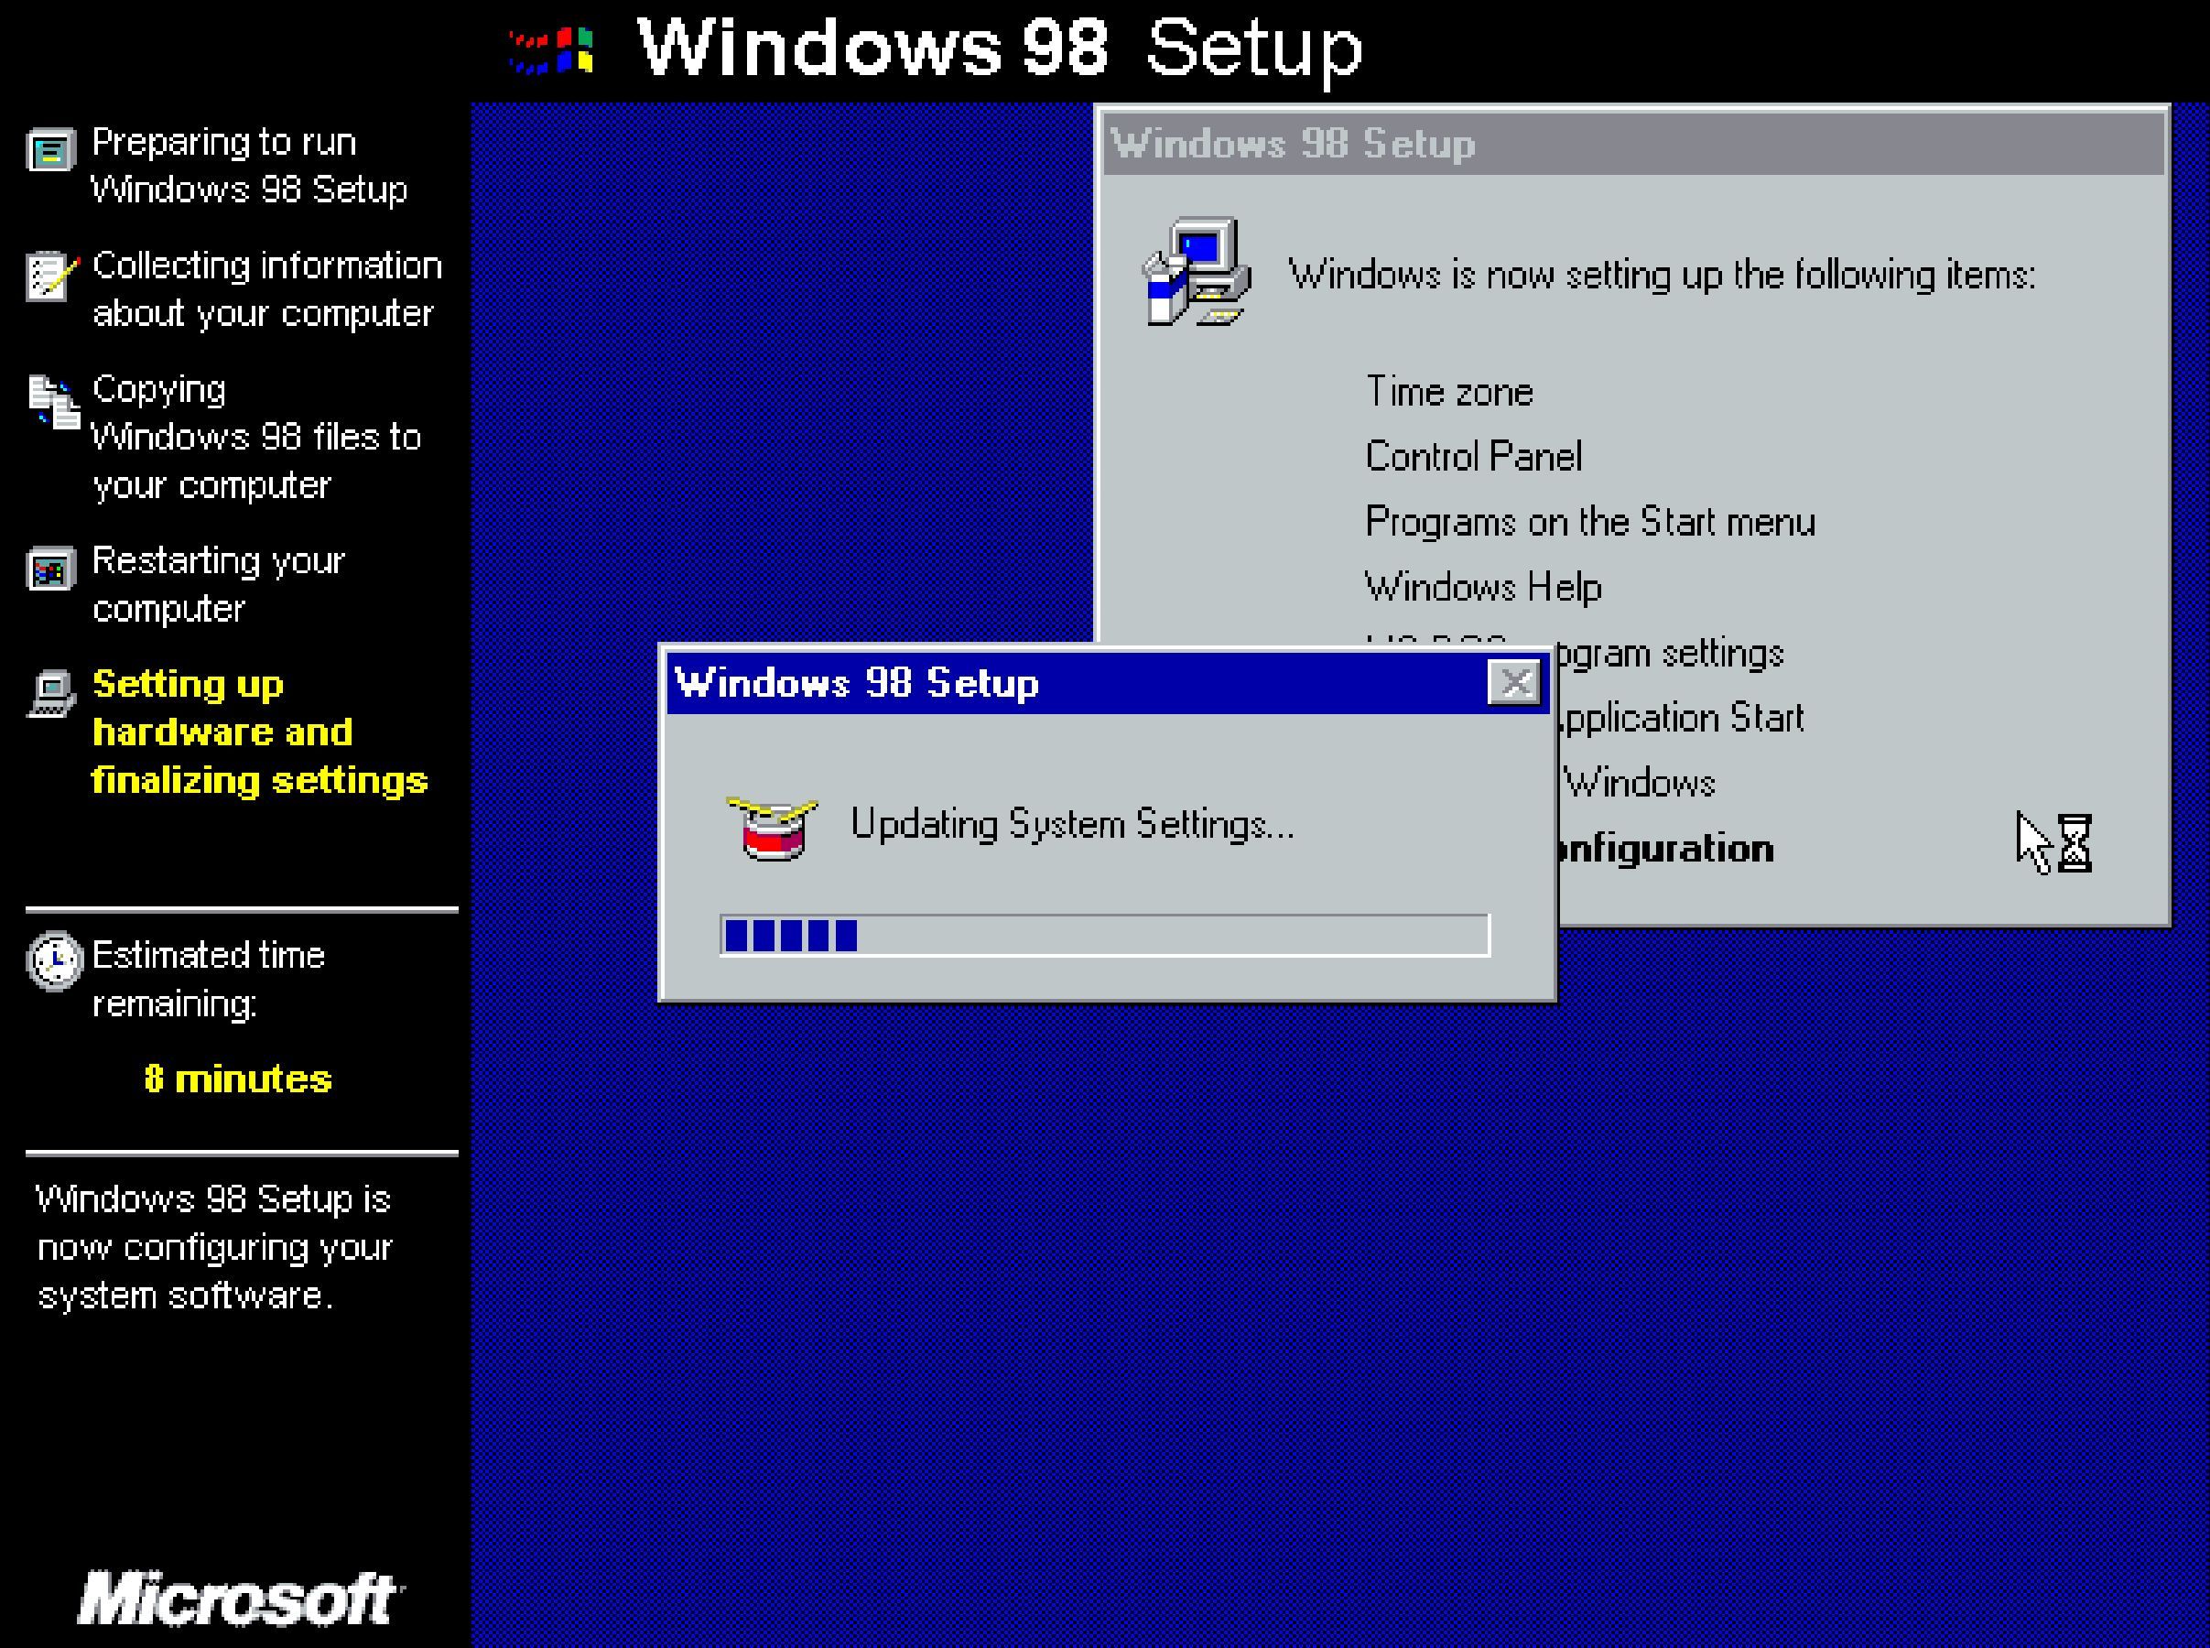Click the Copying files documents icon
2210x1648 pixels.
53,402
